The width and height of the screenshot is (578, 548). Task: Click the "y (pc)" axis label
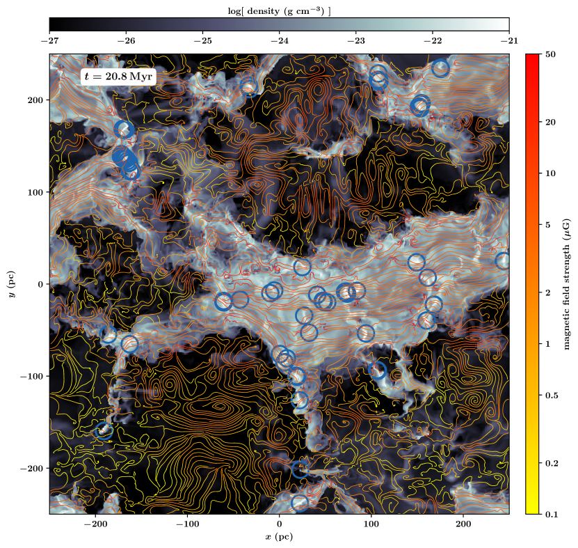[12, 284]
